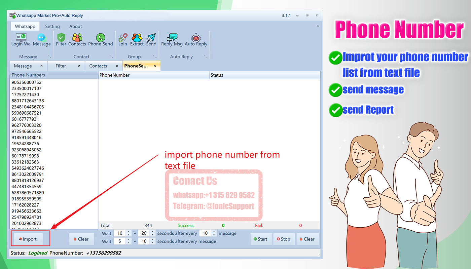This screenshot has height=269, width=471.
Task: Select phone number 905356800752
Action: [27, 82]
